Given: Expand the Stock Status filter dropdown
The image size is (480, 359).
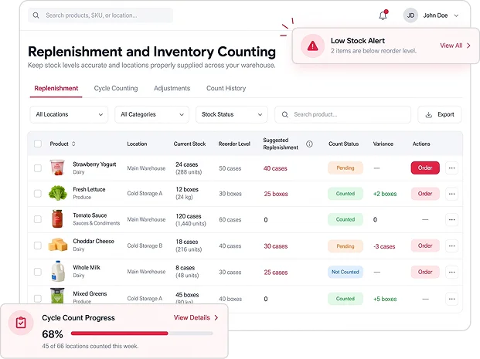Looking at the screenshot, I should coord(232,115).
